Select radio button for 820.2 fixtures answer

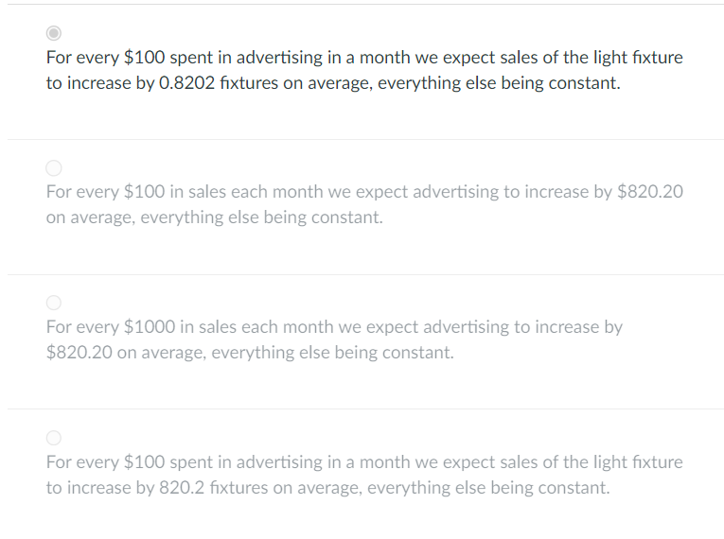(x=54, y=438)
